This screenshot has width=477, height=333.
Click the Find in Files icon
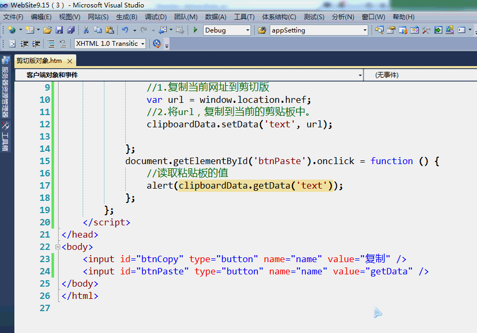coord(262,30)
